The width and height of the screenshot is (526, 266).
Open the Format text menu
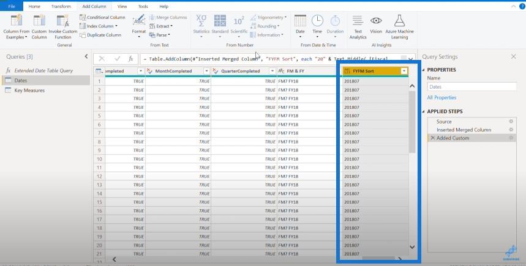point(138,26)
